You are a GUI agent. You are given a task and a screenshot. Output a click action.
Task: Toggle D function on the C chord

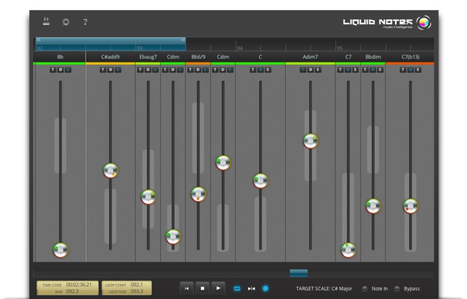pos(260,70)
